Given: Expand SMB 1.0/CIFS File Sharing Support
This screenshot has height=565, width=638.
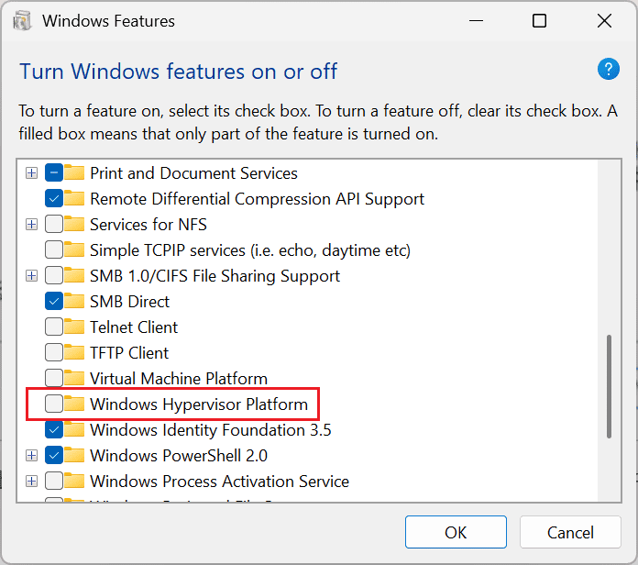Looking at the screenshot, I should point(31,275).
